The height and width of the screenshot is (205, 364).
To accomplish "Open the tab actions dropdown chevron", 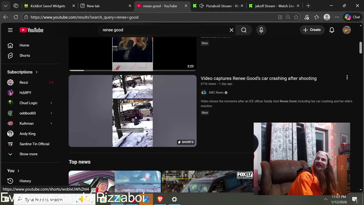I will coord(6,6).
